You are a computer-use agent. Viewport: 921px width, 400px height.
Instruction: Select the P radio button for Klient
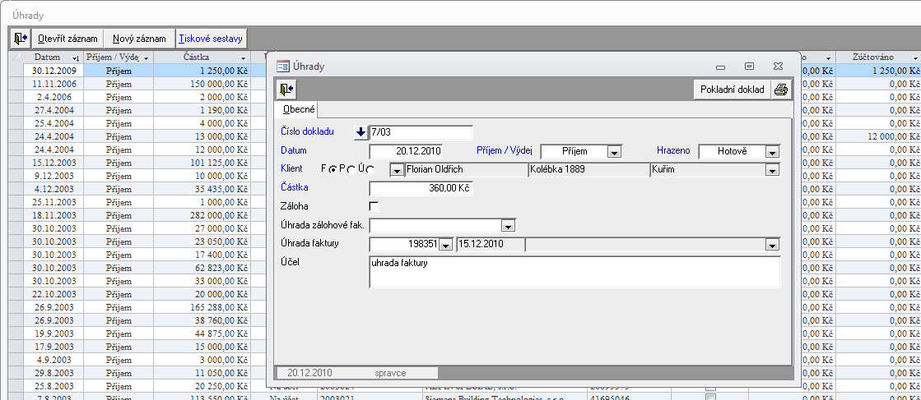351,169
